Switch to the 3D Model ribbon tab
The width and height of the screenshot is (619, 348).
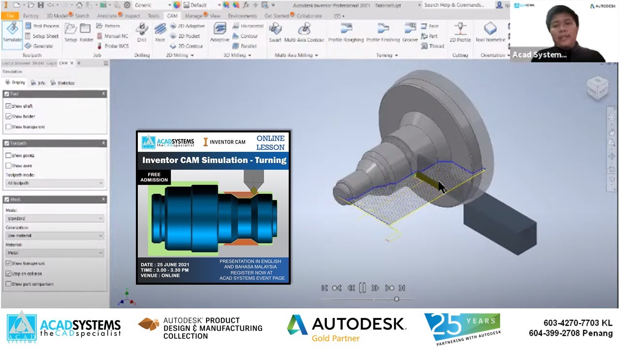(57, 15)
